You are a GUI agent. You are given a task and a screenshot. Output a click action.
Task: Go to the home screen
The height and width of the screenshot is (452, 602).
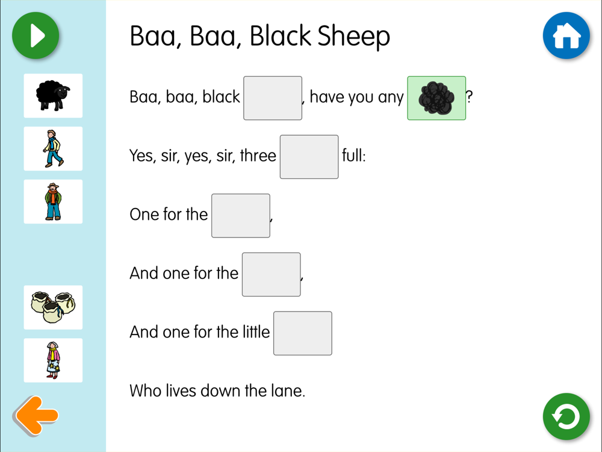tap(566, 36)
